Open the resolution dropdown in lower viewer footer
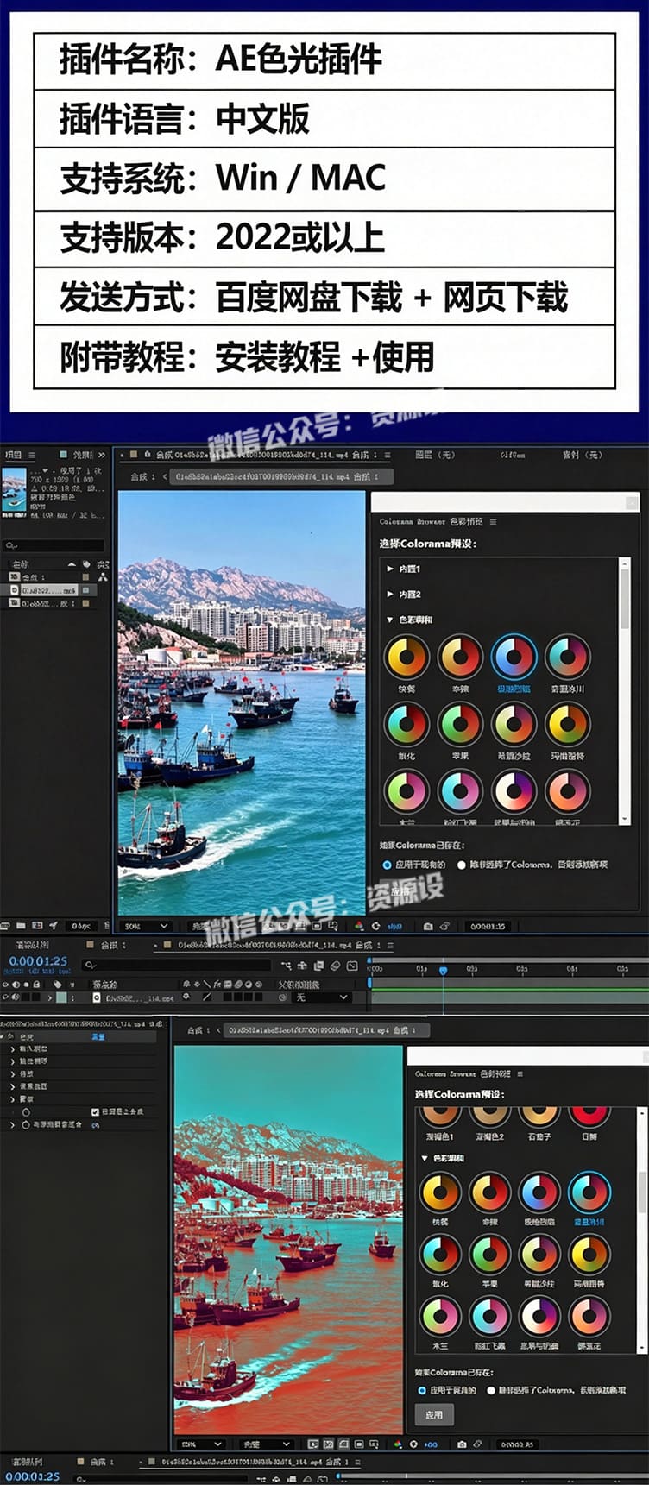The image size is (649, 1485). tap(265, 1444)
